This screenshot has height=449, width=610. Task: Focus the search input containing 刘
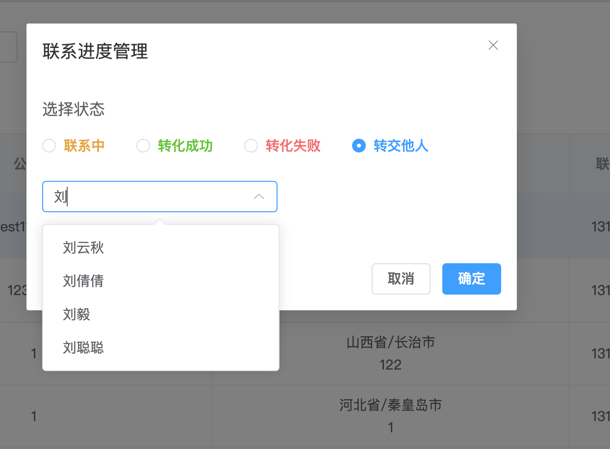pyautogui.click(x=147, y=197)
